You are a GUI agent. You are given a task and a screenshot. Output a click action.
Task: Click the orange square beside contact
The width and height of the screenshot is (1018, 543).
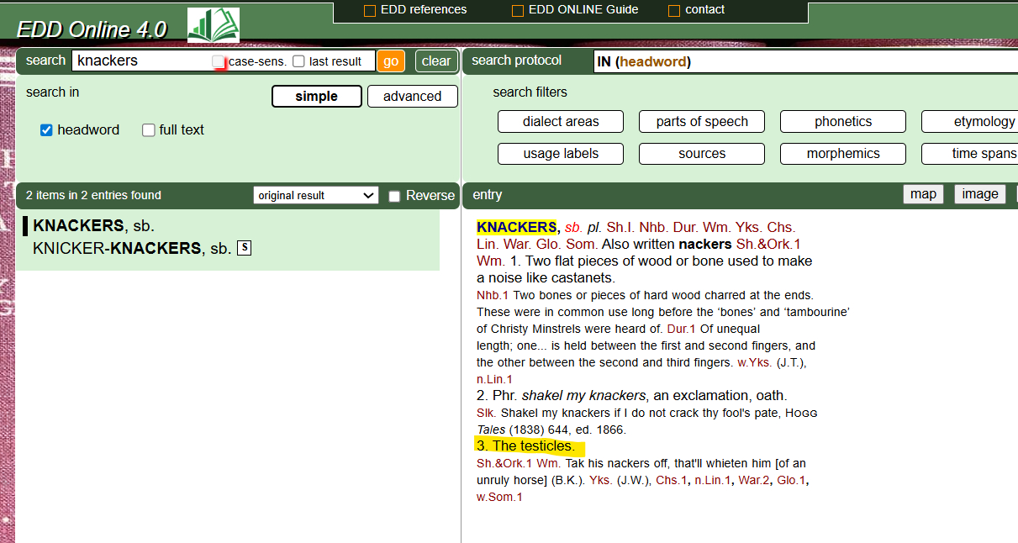(673, 11)
